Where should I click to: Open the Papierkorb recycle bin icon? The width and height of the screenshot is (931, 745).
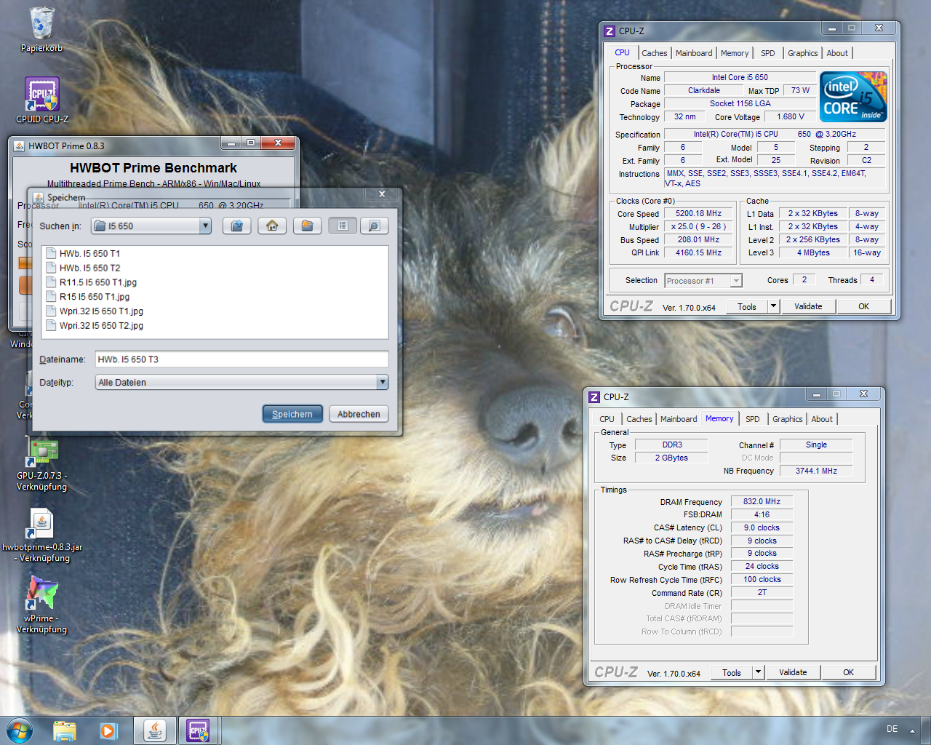click(41, 29)
